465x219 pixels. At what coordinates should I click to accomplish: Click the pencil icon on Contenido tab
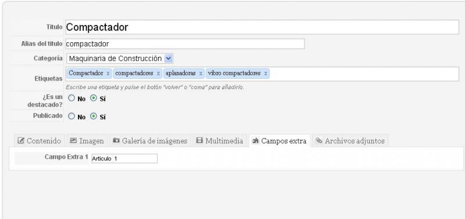[21, 140]
